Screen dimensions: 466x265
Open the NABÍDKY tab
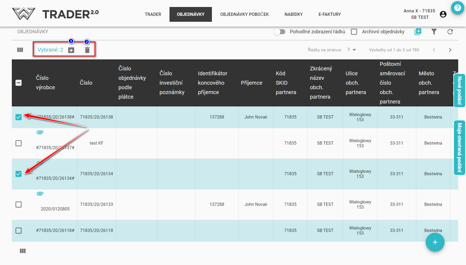[294, 14]
